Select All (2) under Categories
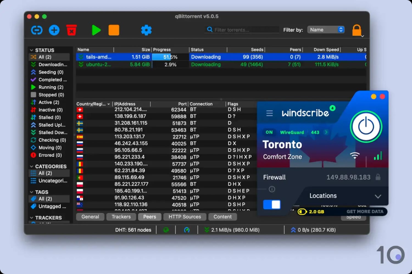This screenshot has width=412, height=274. pos(49,173)
